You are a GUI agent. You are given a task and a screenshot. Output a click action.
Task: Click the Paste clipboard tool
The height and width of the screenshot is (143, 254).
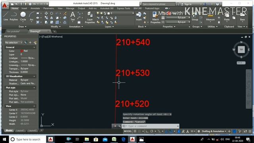point(227,17)
